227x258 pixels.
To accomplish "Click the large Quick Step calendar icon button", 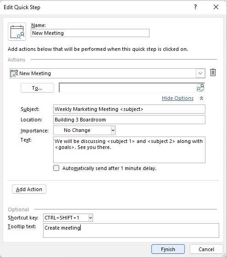I will tap(17, 32).
